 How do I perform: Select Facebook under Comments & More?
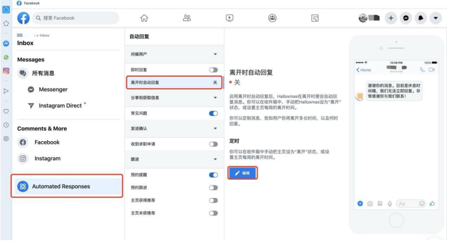click(x=68, y=142)
